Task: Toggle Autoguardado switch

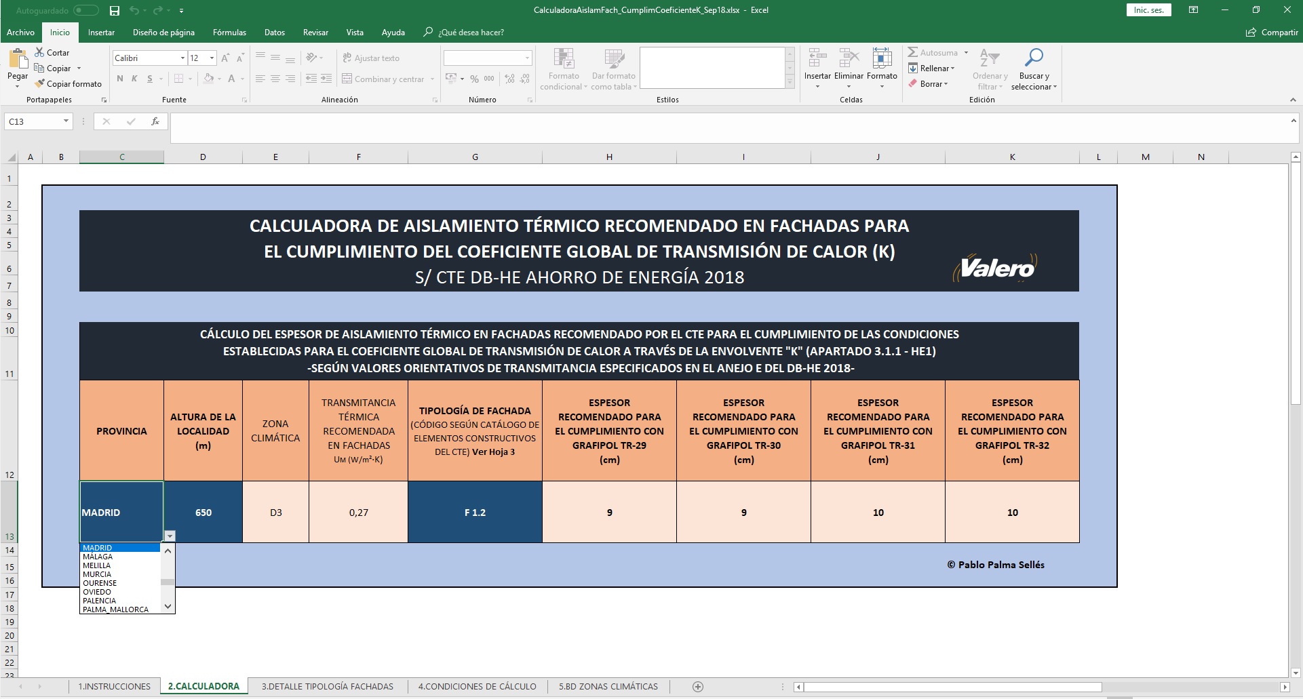Action: point(85,10)
